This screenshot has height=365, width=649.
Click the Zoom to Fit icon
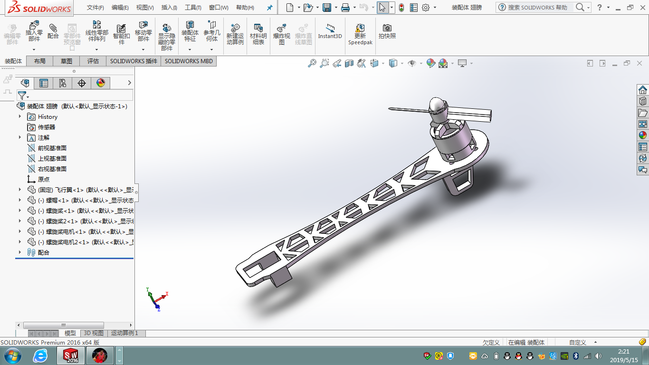click(312, 63)
